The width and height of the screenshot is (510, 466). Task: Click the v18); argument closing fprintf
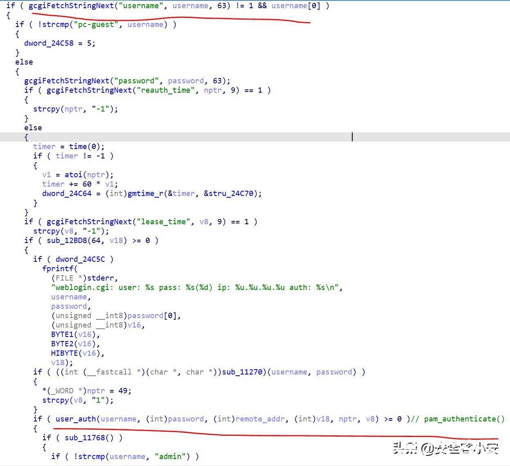coord(62,363)
